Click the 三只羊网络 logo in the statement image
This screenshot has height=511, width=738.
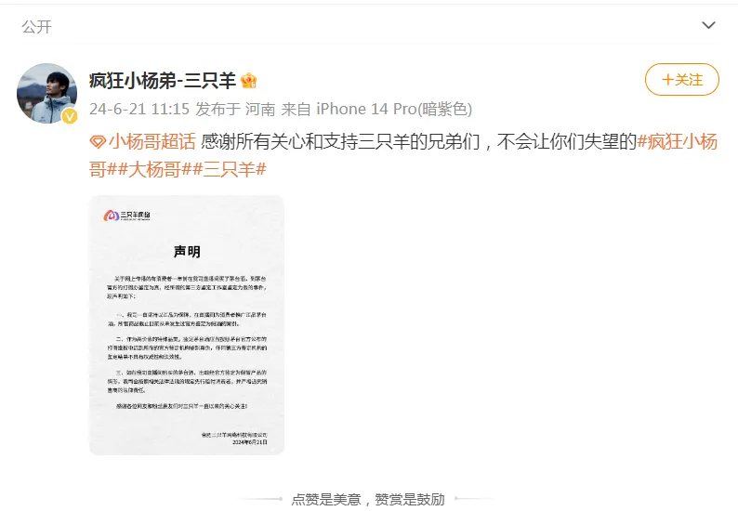click(x=126, y=216)
